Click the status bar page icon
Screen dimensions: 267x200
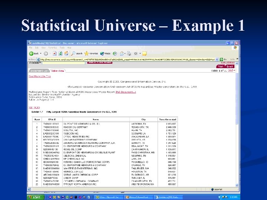click(x=29, y=189)
